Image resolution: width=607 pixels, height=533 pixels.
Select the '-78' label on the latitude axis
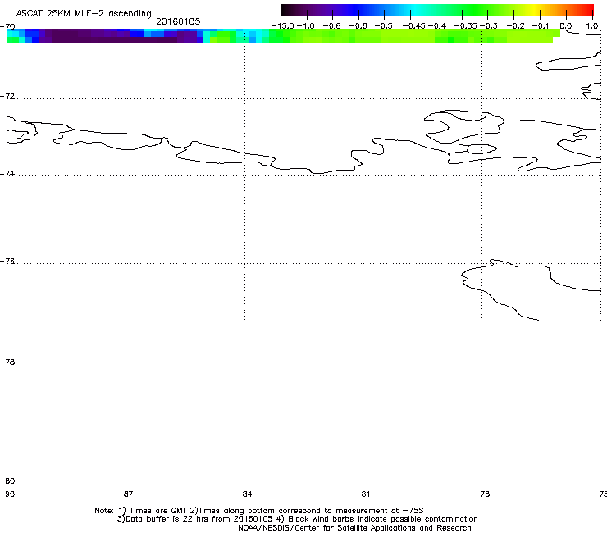[7, 362]
